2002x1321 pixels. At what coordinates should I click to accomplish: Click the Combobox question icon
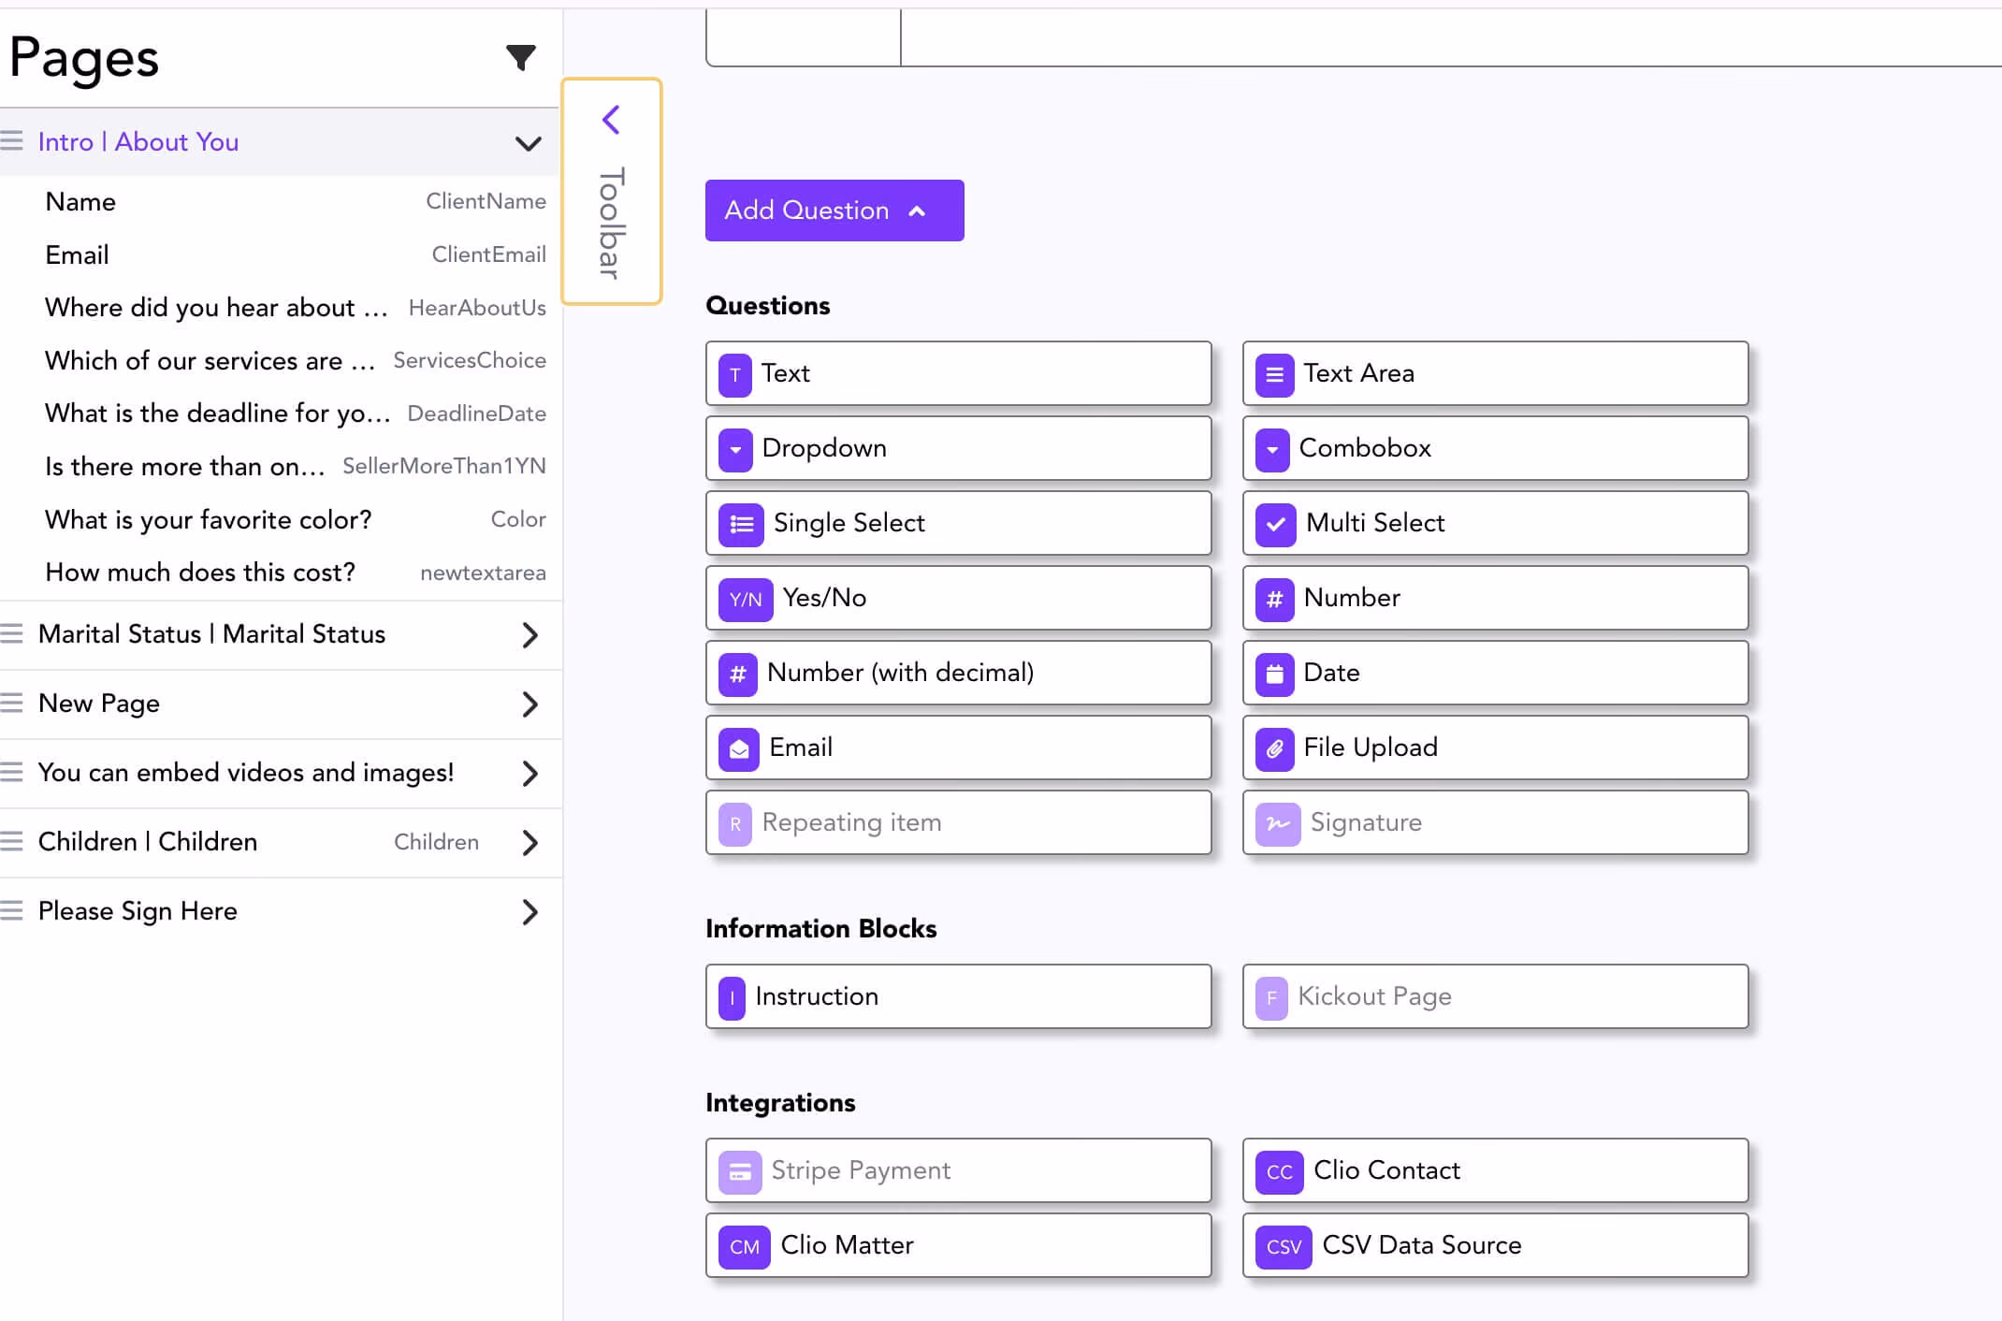click(1272, 450)
